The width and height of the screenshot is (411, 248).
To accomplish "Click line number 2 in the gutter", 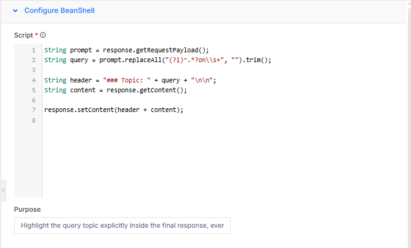I will coord(33,60).
